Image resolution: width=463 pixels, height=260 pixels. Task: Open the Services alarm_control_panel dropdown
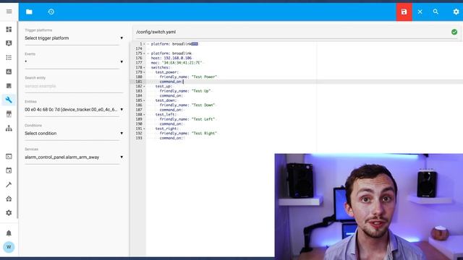click(x=74, y=157)
